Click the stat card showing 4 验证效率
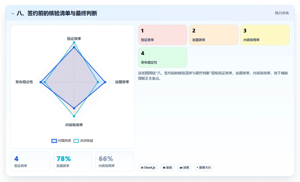The height and width of the screenshot is (182, 300). (x=30, y=161)
